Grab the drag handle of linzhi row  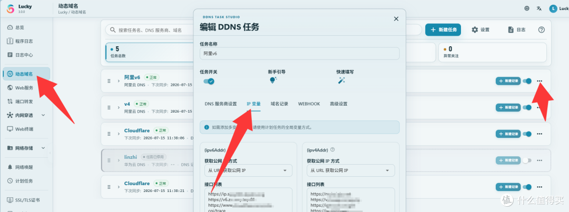(x=109, y=160)
